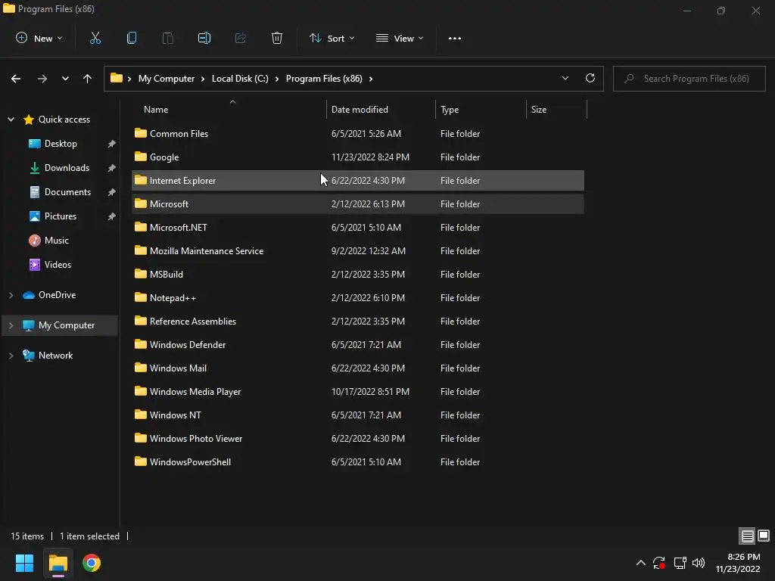The image size is (775, 581).
Task: Go up one folder level arrow
Action: coord(88,79)
